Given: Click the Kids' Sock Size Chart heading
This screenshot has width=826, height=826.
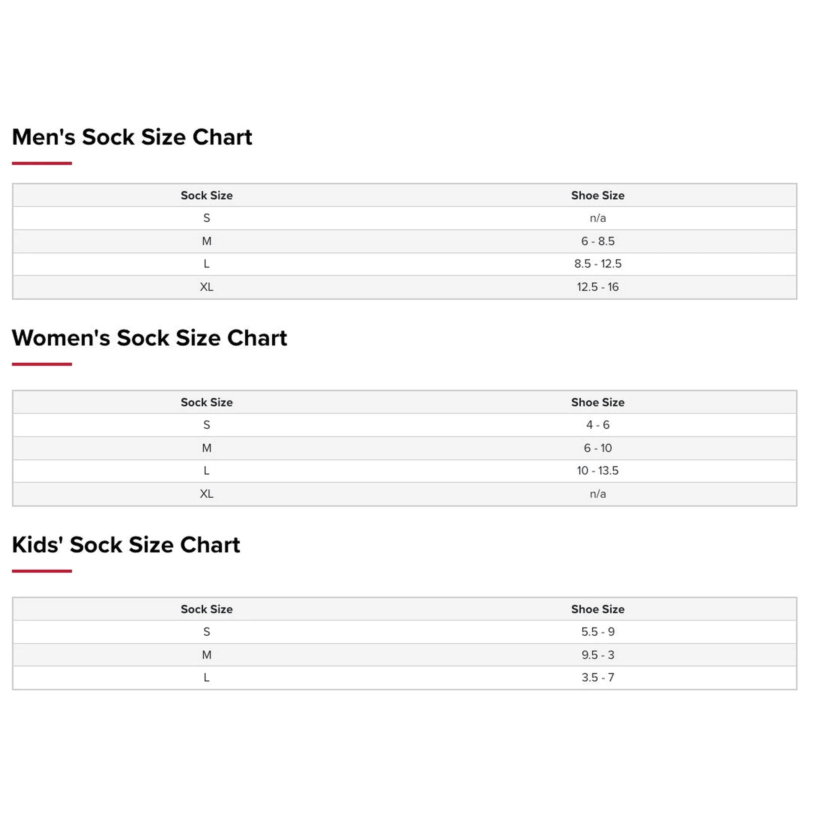Looking at the screenshot, I should tap(126, 544).
